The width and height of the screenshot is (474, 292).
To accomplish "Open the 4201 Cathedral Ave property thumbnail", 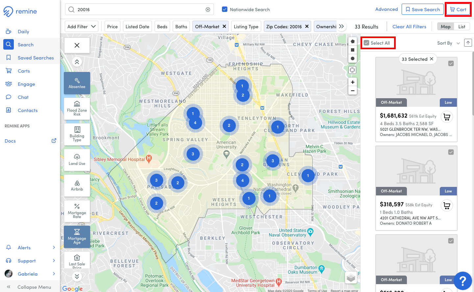I will [416, 171].
